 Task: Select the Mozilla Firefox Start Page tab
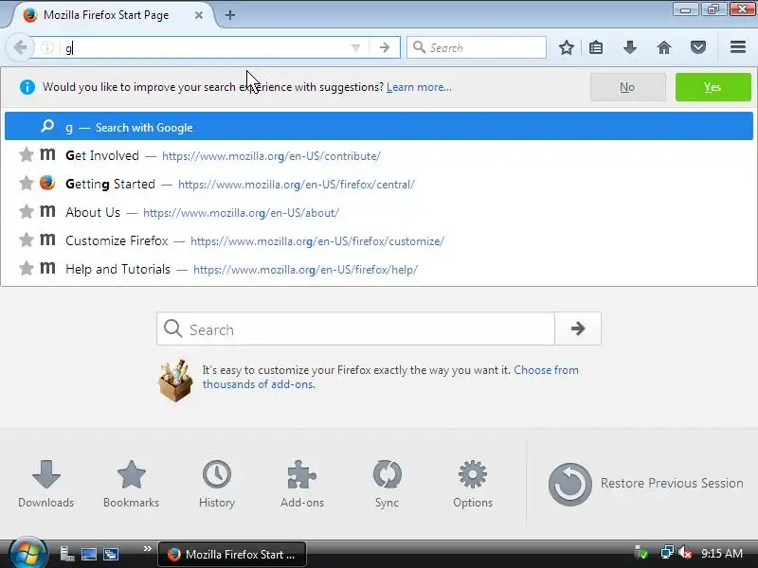coord(111,15)
